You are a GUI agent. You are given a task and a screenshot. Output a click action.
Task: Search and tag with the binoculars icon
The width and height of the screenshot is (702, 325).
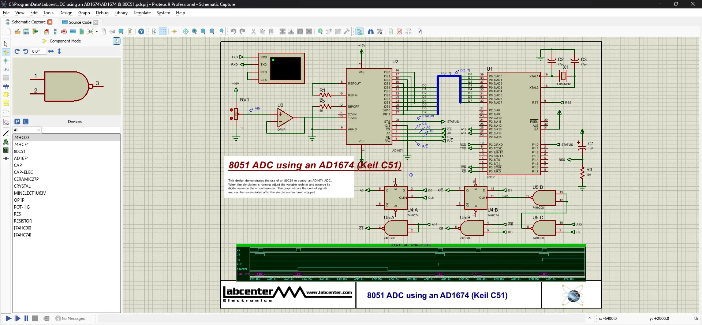click(x=371, y=31)
